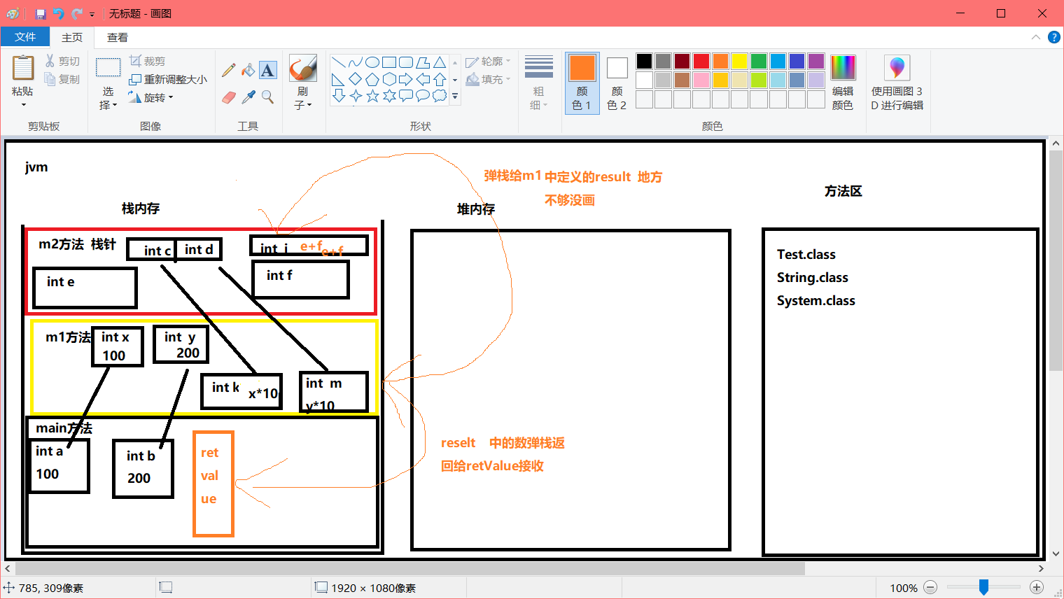The height and width of the screenshot is (599, 1064).
Task: Choose the Hexagon shape
Action: coord(389,79)
